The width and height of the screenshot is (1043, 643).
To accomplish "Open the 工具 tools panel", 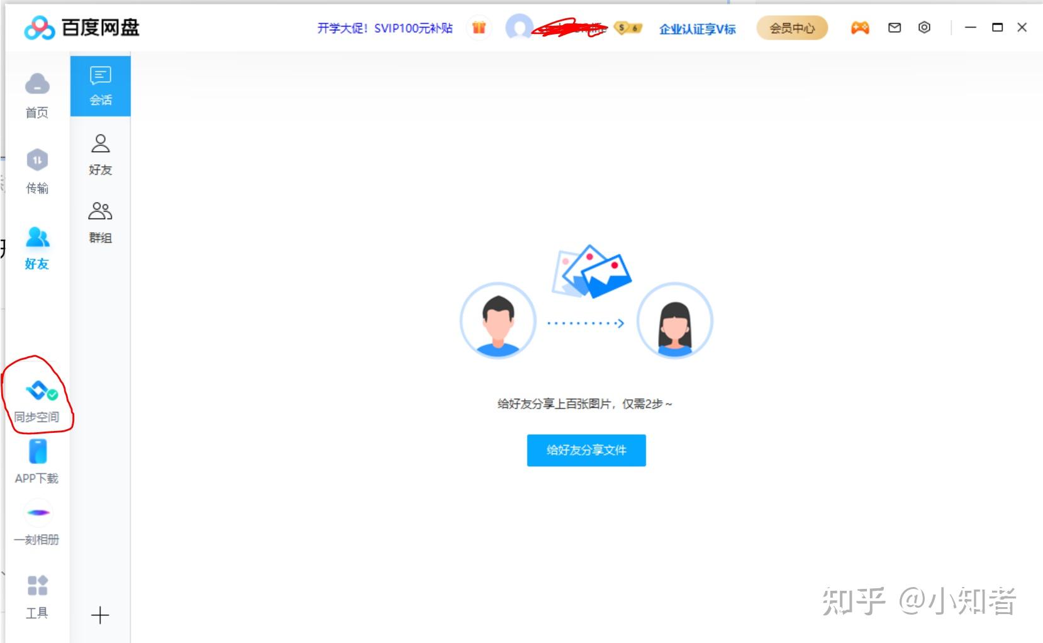I will pyautogui.click(x=37, y=596).
